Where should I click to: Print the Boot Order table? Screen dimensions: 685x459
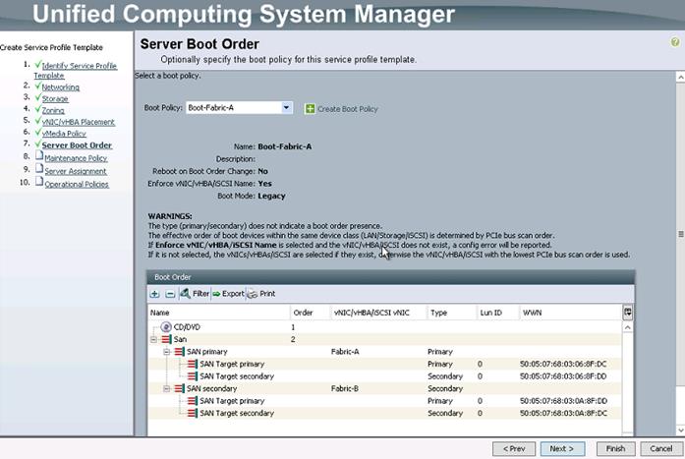(x=261, y=294)
